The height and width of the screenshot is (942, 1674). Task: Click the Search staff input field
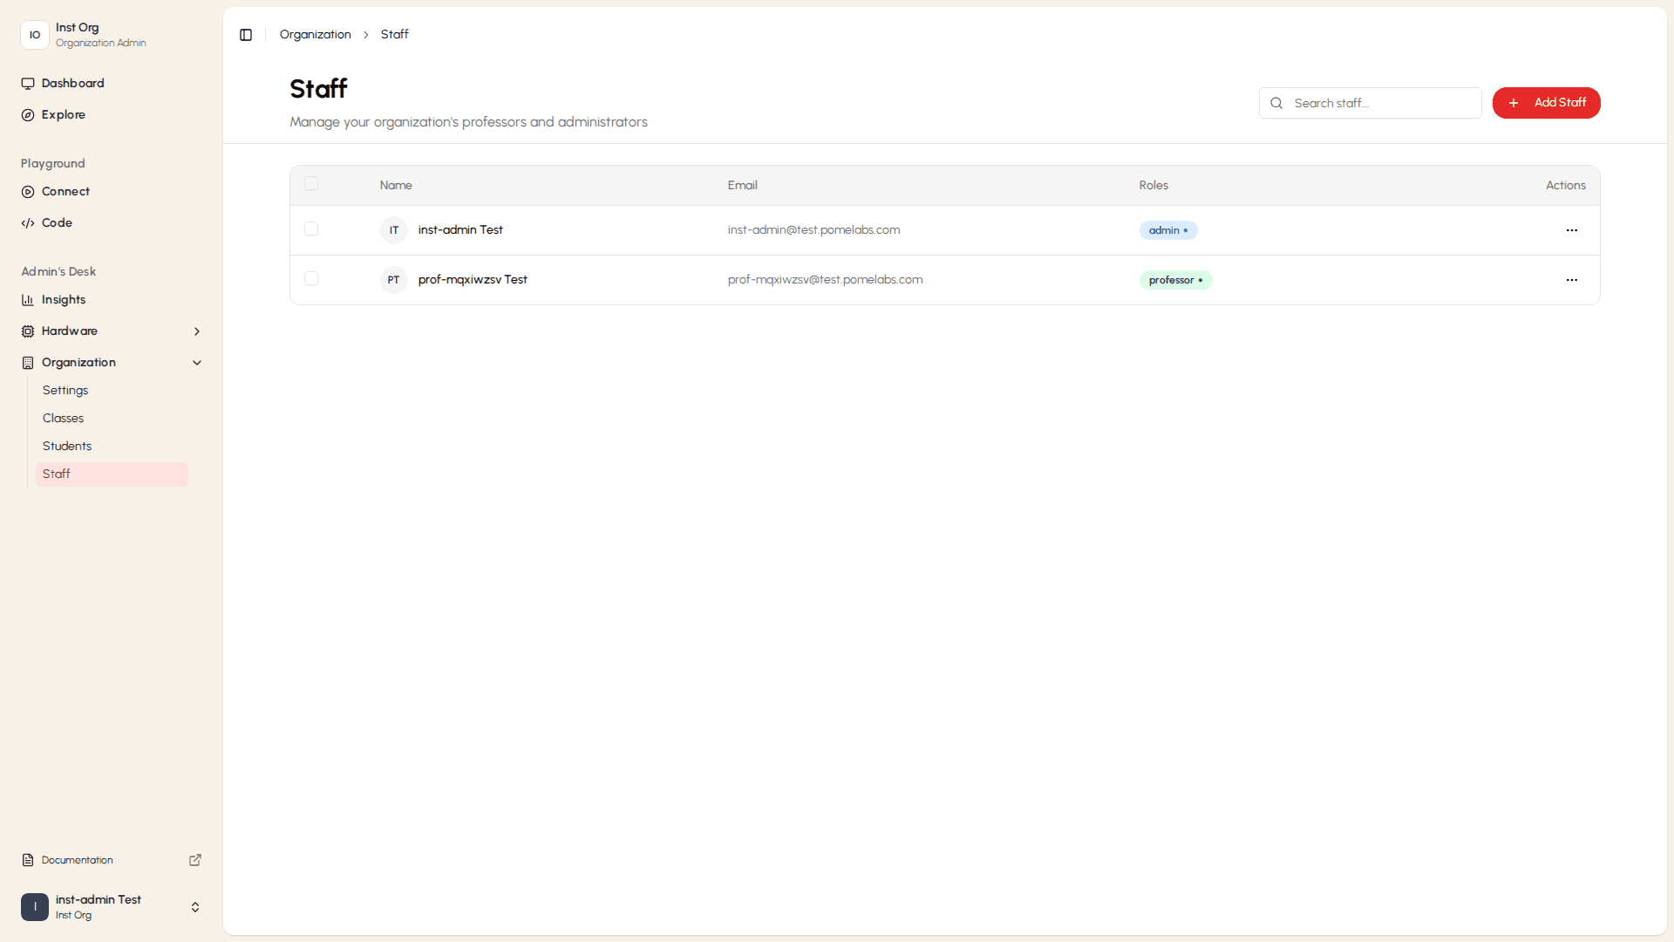tap(1370, 103)
